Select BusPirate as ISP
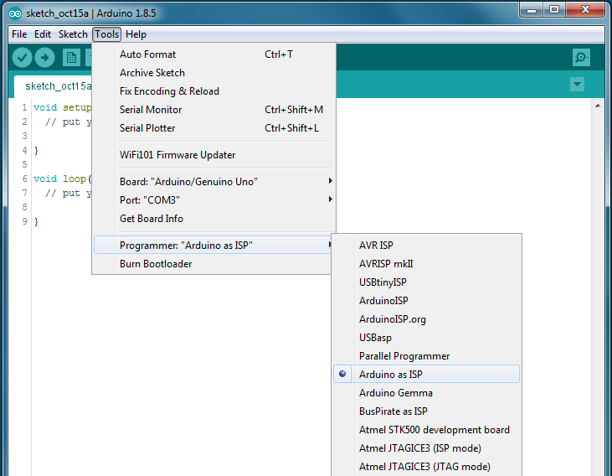 [x=427, y=411]
